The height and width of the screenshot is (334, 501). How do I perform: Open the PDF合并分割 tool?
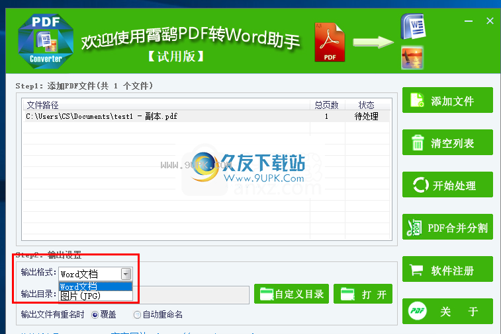(447, 227)
